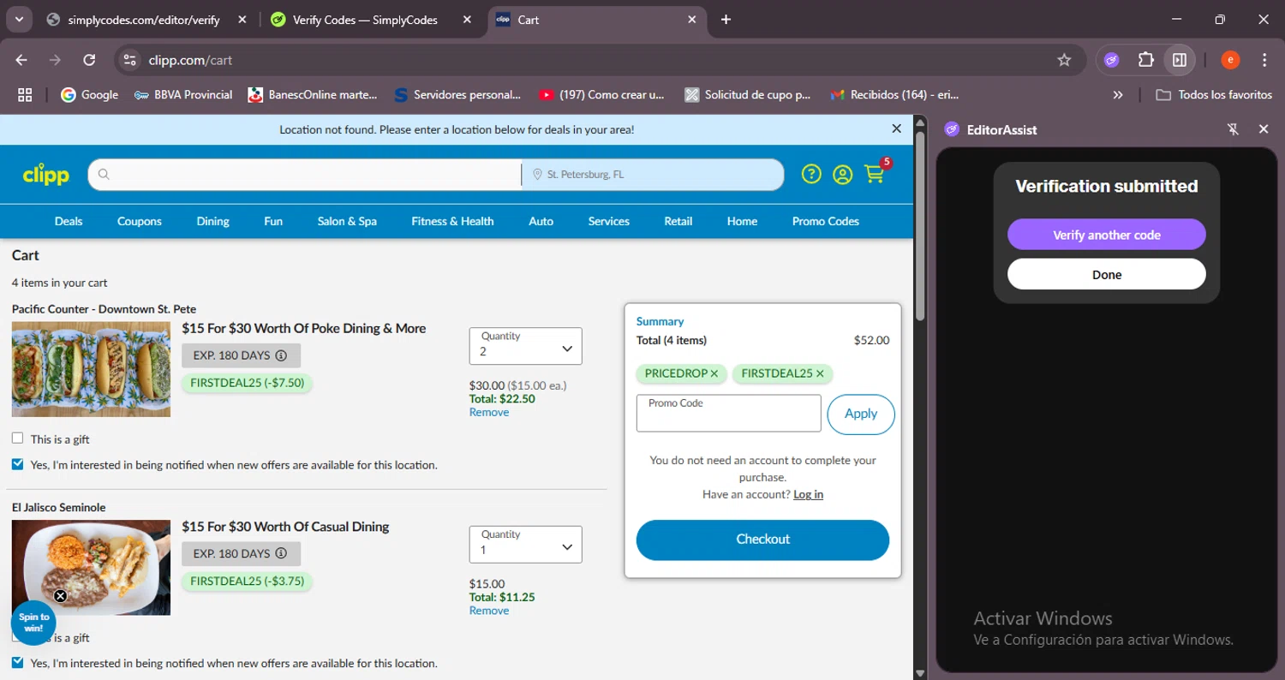Open the Coupons menu
The width and height of the screenshot is (1285, 680).
[140, 221]
